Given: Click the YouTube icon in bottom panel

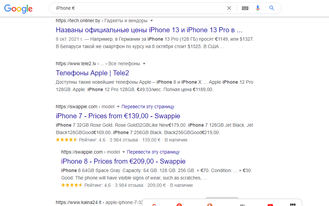Looking at the screenshot, I should [x=270, y=204].
